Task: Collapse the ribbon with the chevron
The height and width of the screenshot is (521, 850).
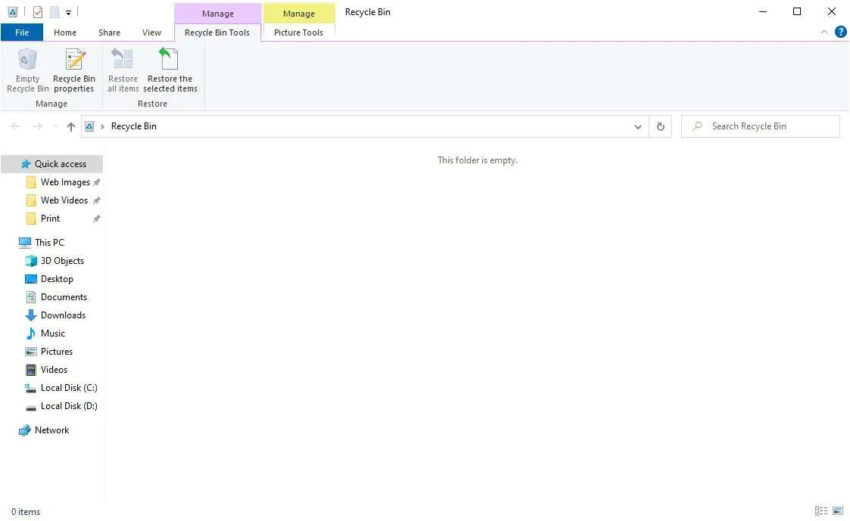Action: click(x=824, y=33)
